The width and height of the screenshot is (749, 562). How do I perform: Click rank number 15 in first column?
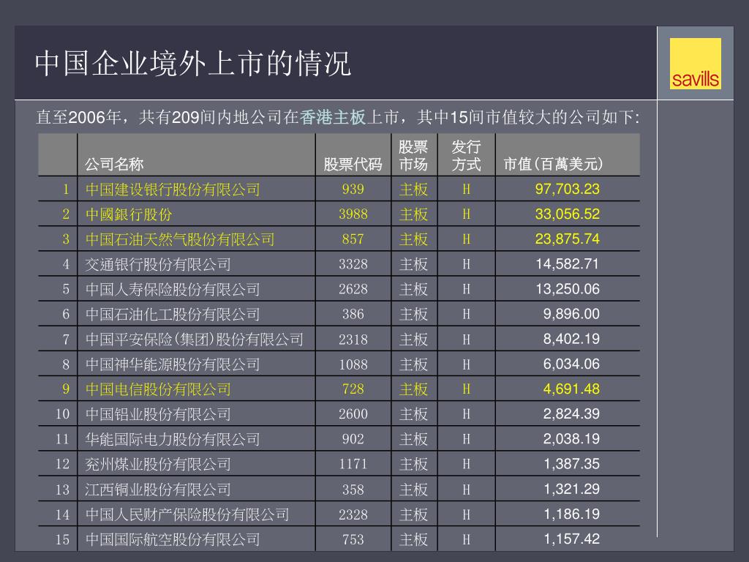63,539
